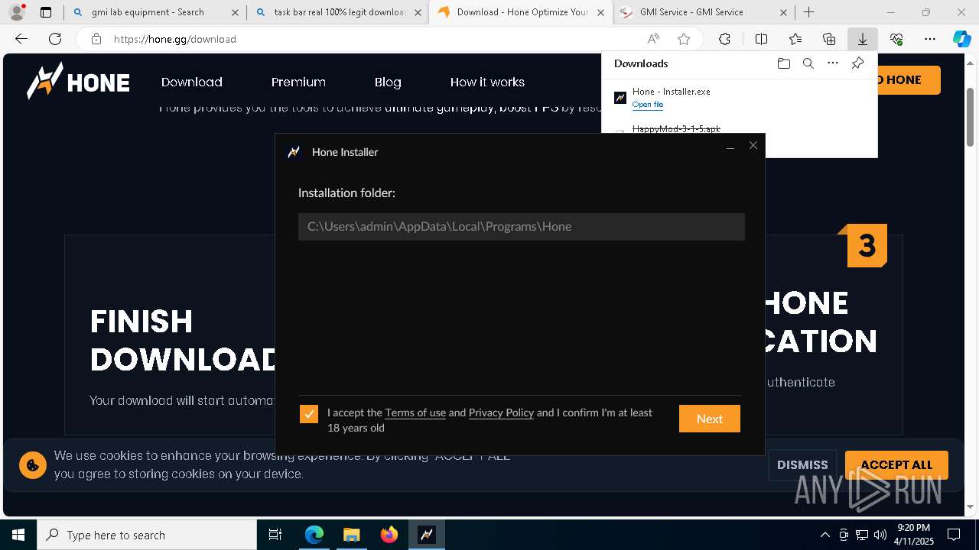Image resolution: width=979 pixels, height=550 pixels.
Task: View site information lock icon
Action: pos(96,39)
